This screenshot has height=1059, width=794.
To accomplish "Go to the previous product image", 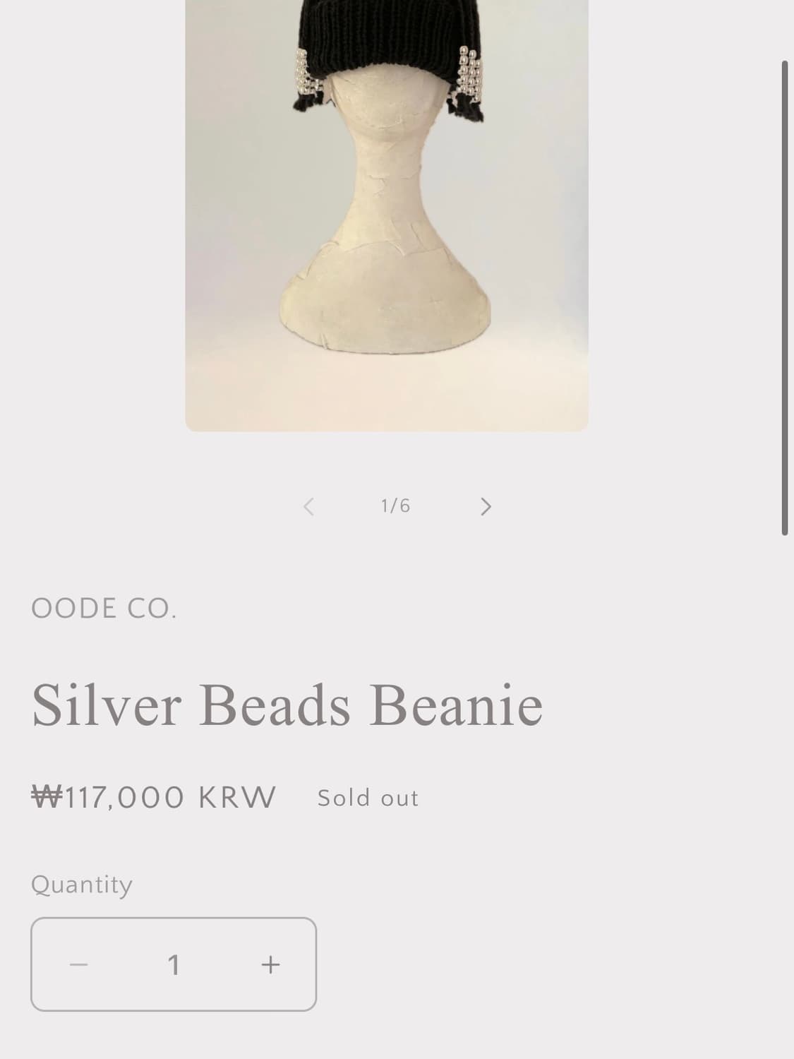I will coord(308,506).
